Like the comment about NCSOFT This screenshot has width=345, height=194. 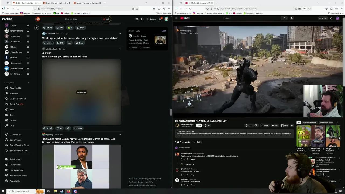[182, 159]
